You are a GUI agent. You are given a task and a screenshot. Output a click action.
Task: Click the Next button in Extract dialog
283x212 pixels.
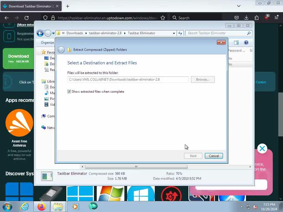[x=193, y=156]
